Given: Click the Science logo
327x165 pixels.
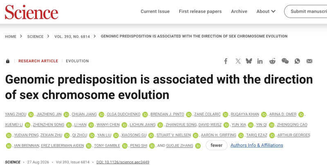Looking at the screenshot, I should tap(31, 12).
